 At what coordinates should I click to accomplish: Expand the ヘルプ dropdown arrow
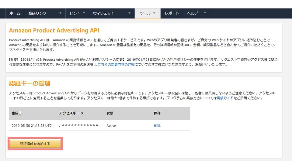205,13
